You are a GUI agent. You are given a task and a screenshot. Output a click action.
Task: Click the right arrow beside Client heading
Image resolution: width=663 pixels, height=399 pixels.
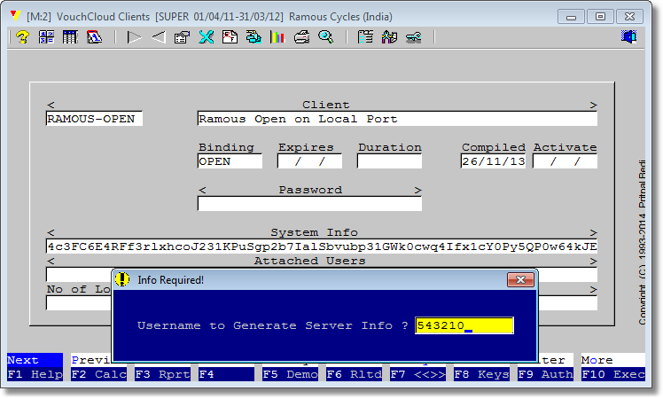[593, 105]
